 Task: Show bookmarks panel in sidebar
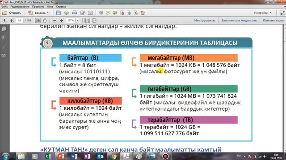point(4,38)
